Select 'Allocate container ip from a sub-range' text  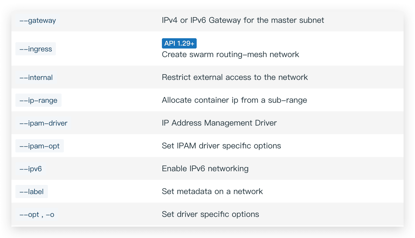pyautogui.click(x=234, y=100)
